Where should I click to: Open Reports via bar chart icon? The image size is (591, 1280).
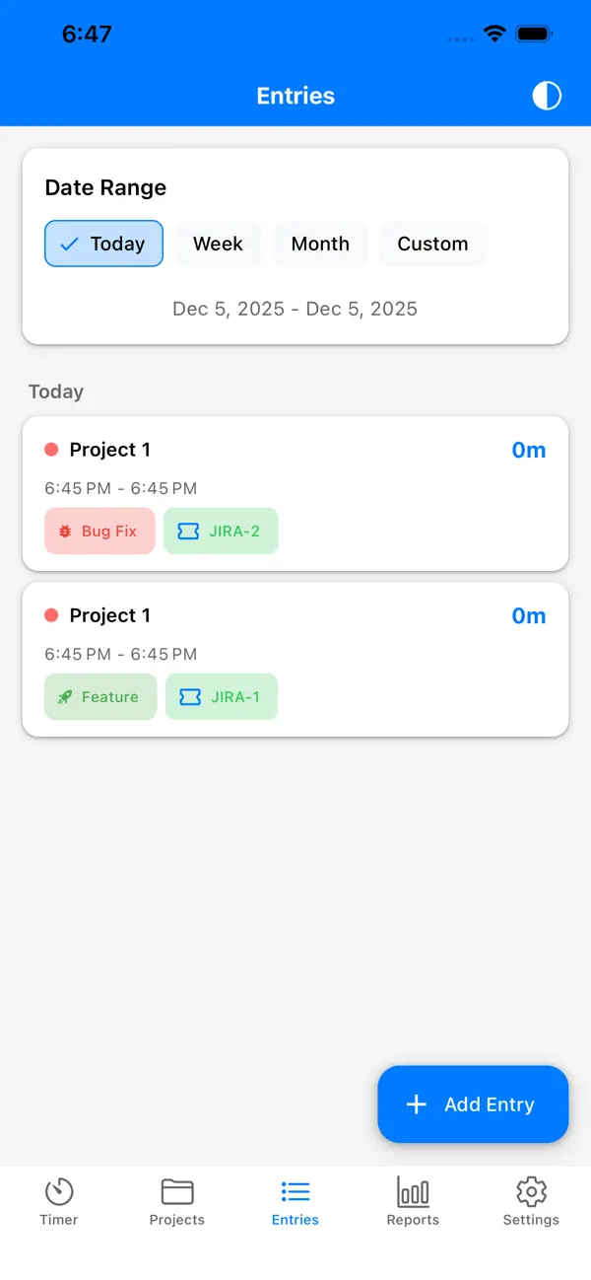point(413,1192)
